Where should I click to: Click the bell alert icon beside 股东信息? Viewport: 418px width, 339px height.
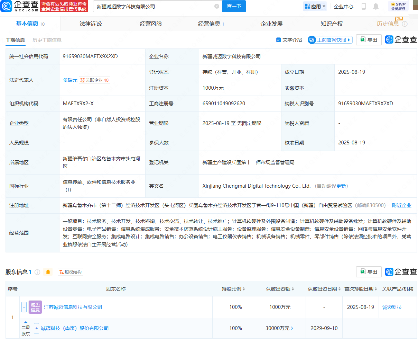pos(48,272)
